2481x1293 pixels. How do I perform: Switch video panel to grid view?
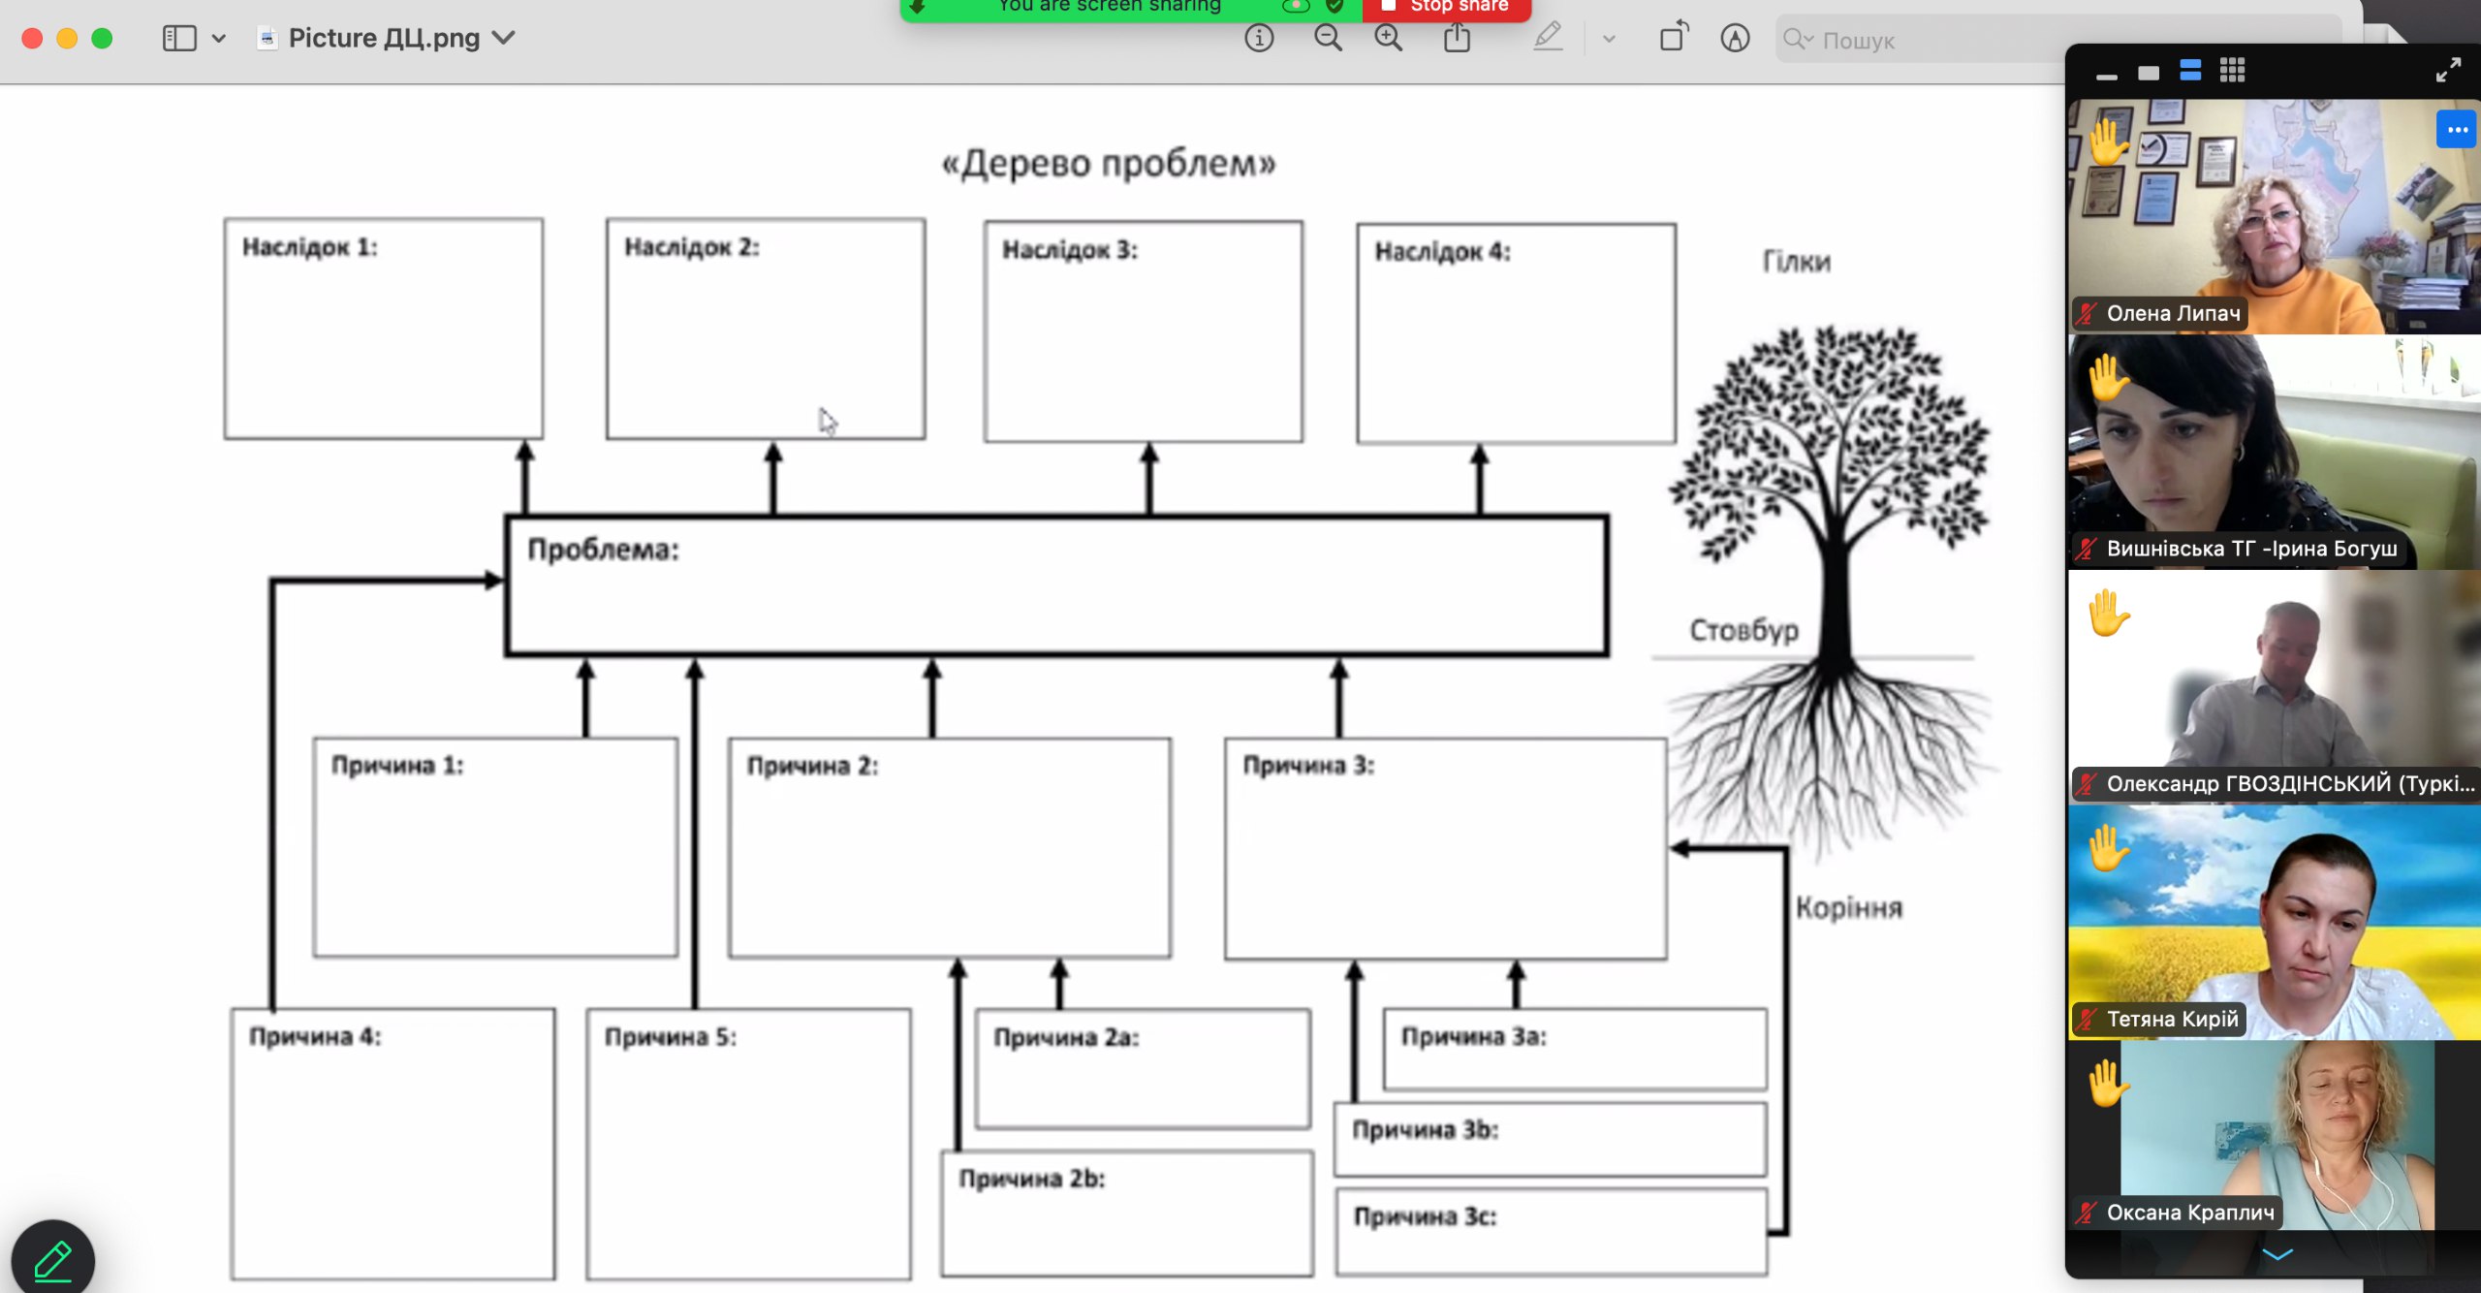point(2232,70)
